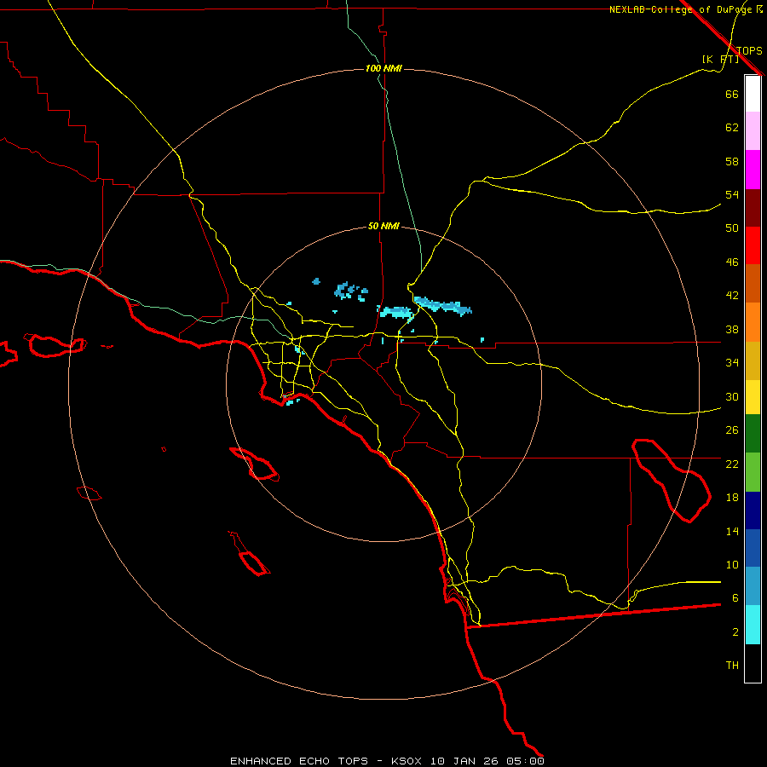Click the "10" legend value

click(x=732, y=565)
